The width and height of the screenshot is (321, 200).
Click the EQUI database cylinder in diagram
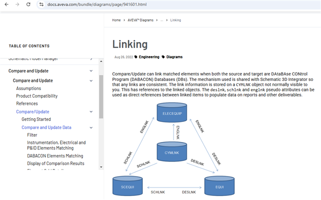(x=220, y=186)
